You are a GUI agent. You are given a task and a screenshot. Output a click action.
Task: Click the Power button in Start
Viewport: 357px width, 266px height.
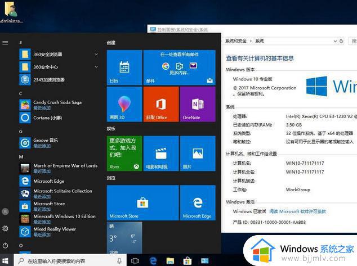click(5, 246)
